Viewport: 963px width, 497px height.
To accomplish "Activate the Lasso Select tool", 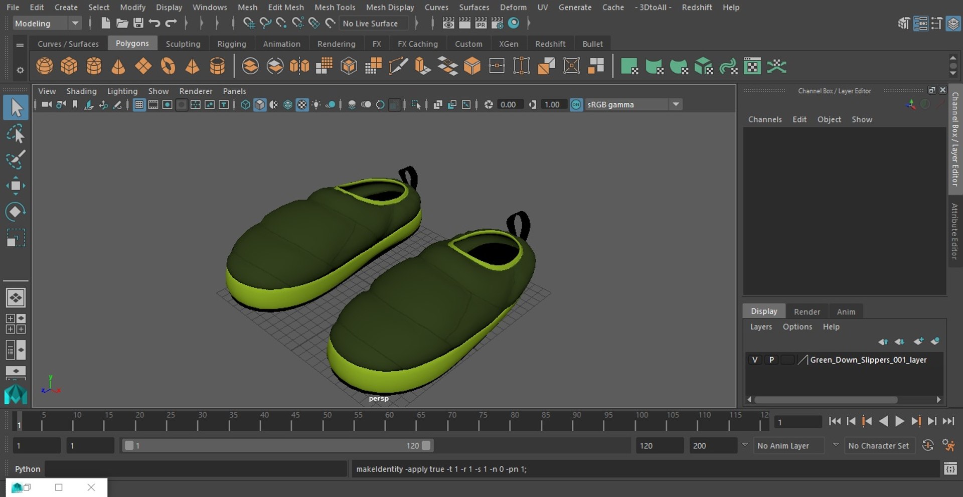I will pos(16,134).
